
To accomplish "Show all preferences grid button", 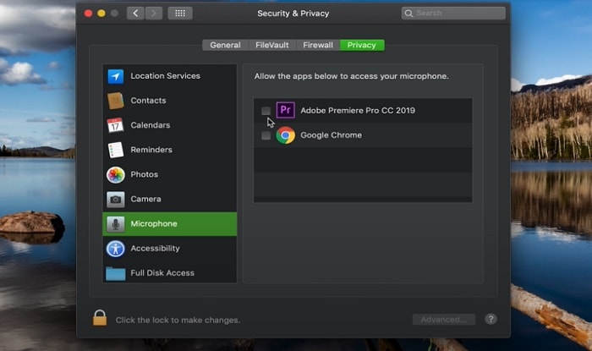I will (180, 14).
